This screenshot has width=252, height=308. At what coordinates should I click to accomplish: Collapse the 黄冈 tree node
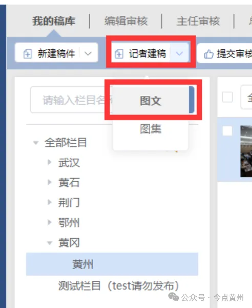point(50,243)
